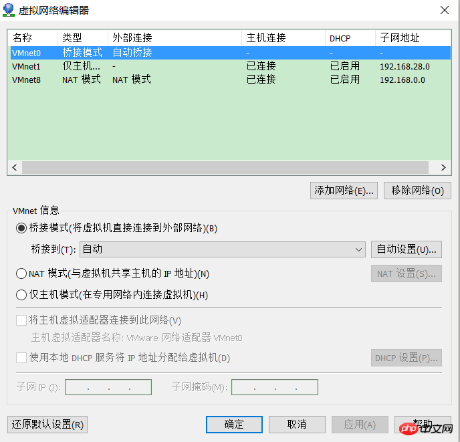Image resolution: width=460 pixels, height=442 pixels.
Task: Click the list's right scroll arrow
Action: [443, 168]
